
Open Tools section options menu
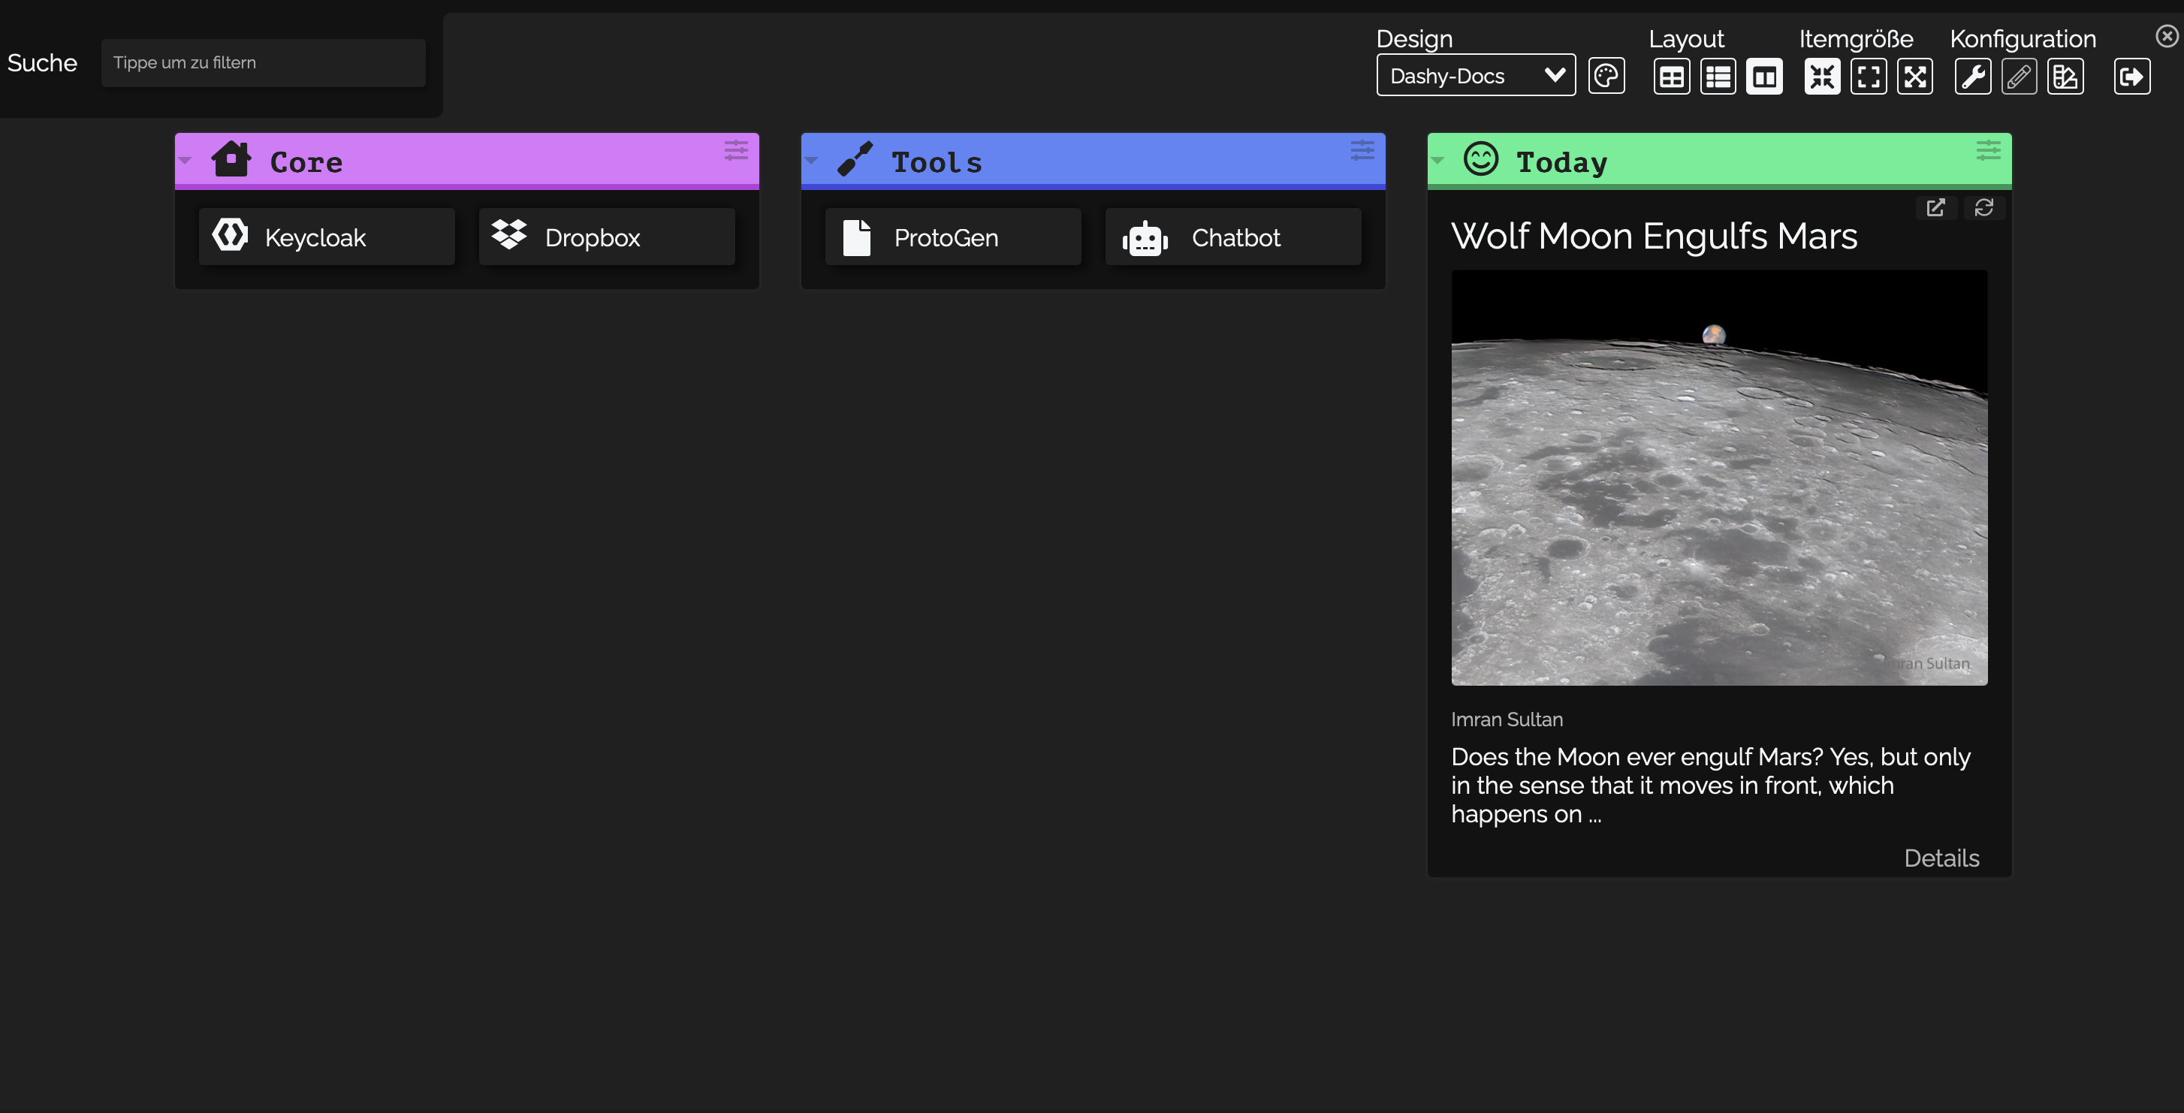1362,151
